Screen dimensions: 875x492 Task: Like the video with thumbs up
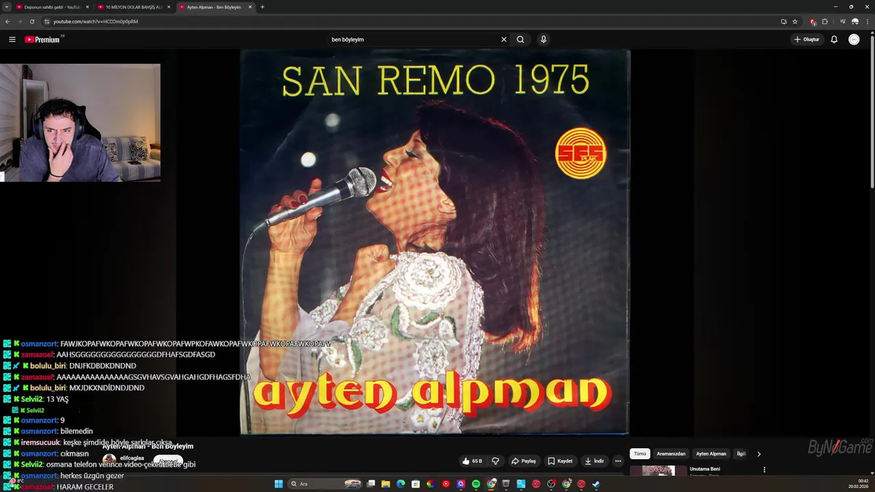click(472, 461)
